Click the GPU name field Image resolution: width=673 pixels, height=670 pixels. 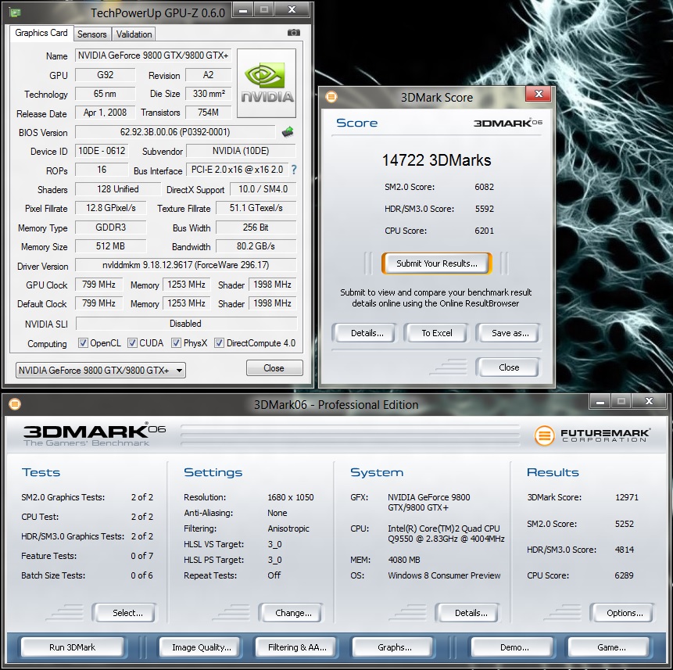pyautogui.click(x=153, y=56)
